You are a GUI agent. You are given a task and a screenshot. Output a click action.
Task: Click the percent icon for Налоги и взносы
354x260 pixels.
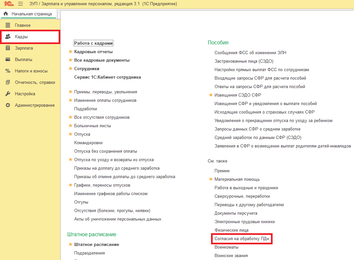pyautogui.click(x=8, y=71)
